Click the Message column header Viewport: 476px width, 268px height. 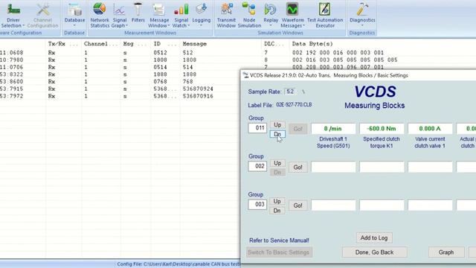click(195, 44)
